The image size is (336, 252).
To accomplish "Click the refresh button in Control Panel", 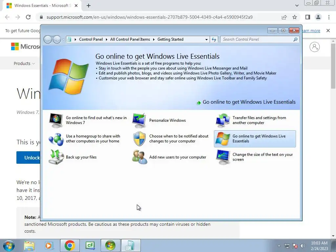I will point(214,39).
